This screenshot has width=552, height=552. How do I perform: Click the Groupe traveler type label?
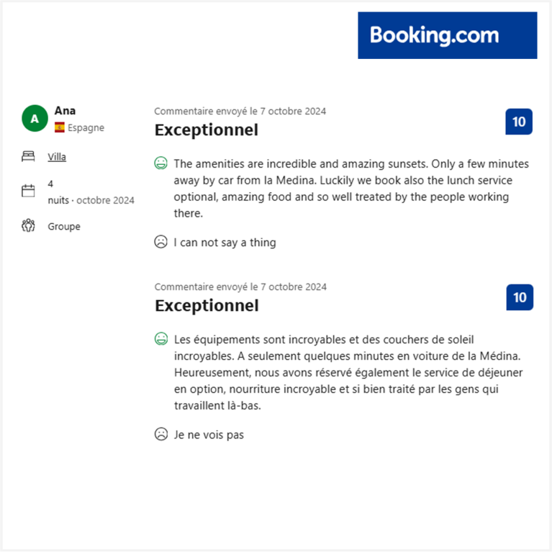[64, 227]
